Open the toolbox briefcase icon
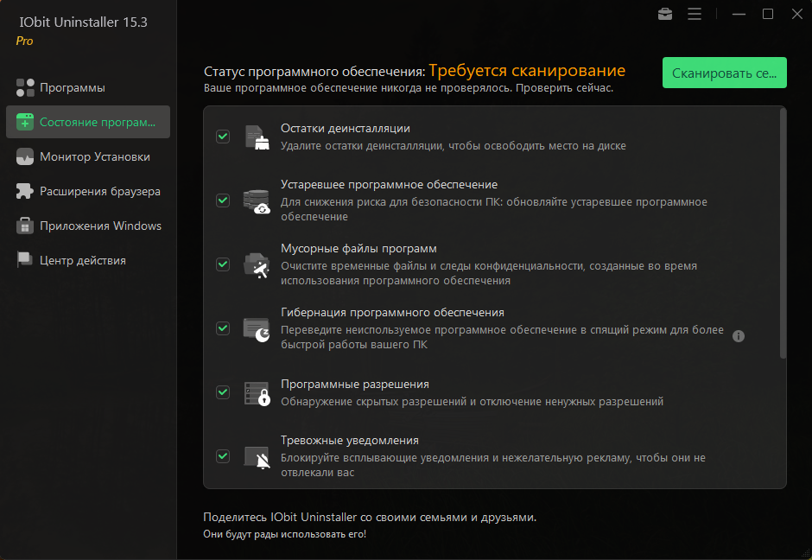This screenshot has width=812, height=560. tap(665, 14)
